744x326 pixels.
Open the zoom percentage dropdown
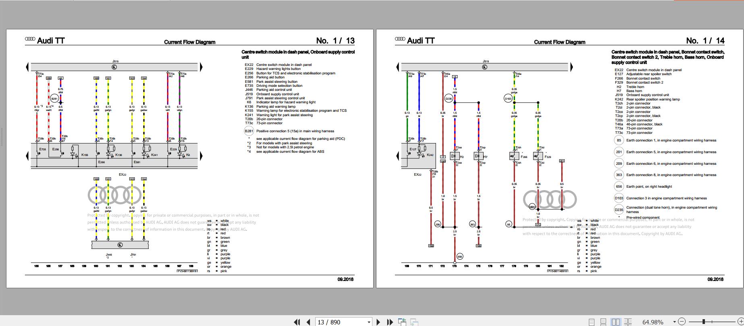[x=674, y=322]
